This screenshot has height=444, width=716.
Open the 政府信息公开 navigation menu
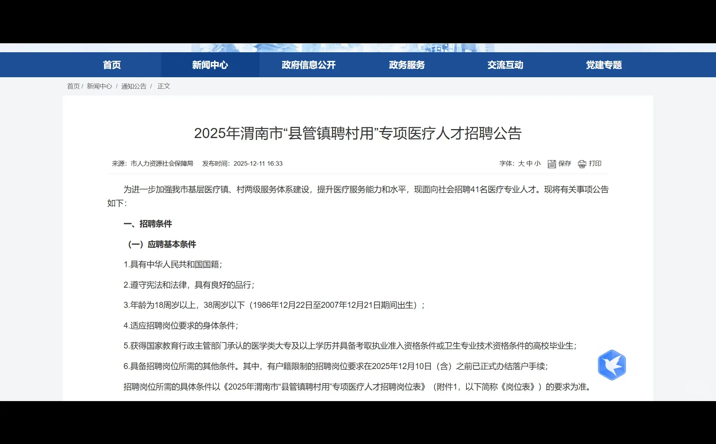click(x=308, y=65)
